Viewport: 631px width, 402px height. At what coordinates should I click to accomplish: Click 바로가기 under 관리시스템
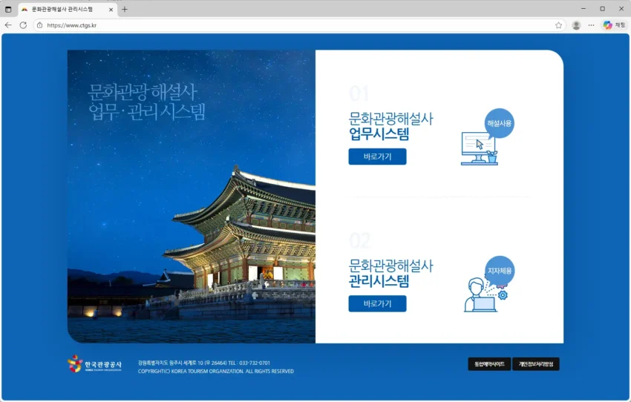point(377,303)
